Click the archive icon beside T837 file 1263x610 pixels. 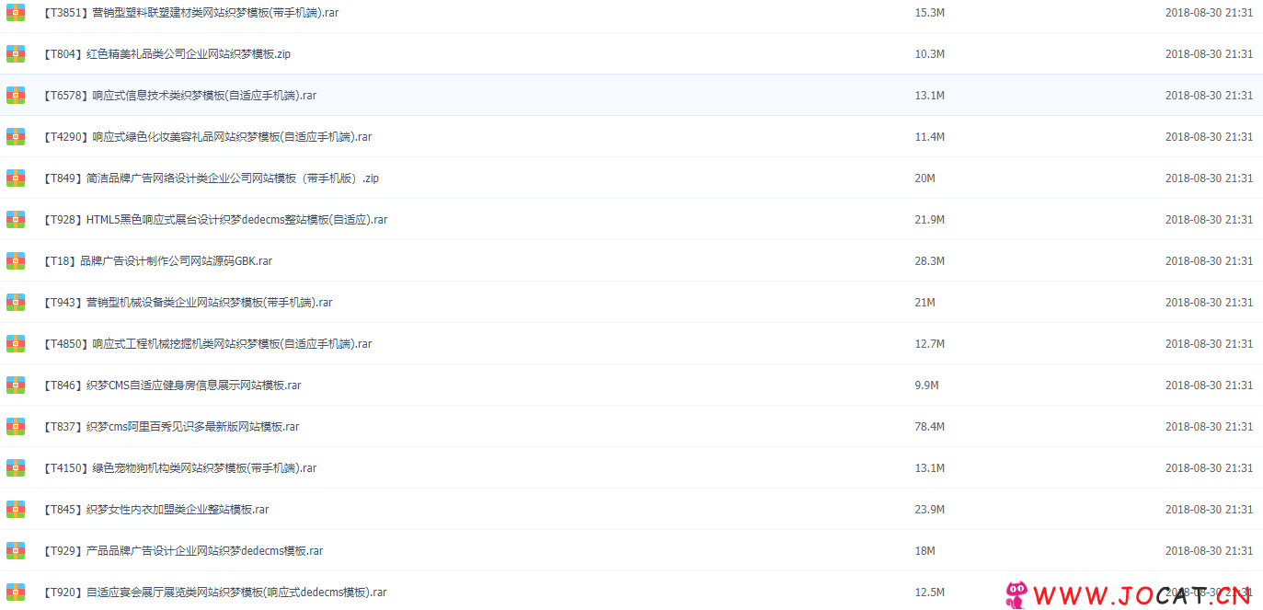tap(16, 427)
